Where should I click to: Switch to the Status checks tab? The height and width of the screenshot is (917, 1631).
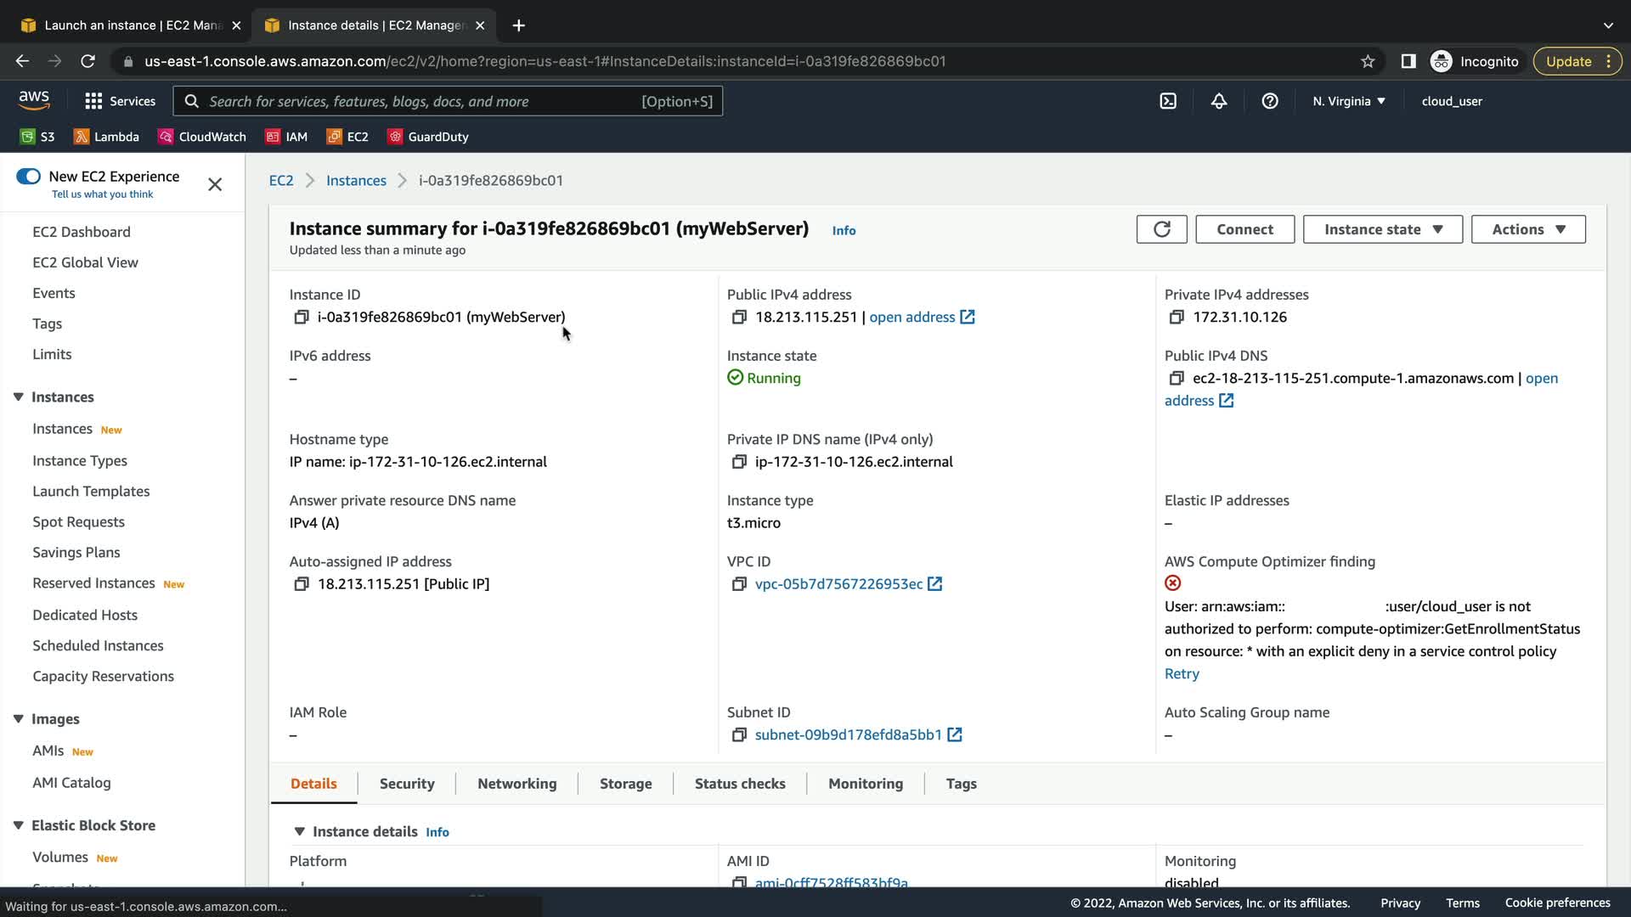pyautogui.click(x=739, y=784)
